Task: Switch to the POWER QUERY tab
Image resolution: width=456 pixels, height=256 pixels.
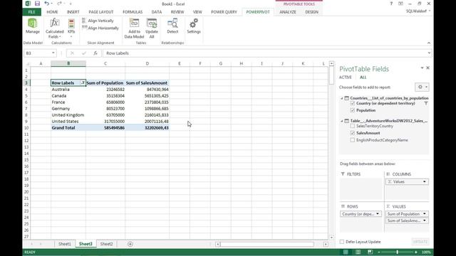Action: [x=224, y=12]
